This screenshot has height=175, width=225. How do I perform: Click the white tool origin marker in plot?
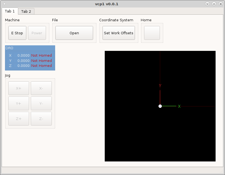160,106
